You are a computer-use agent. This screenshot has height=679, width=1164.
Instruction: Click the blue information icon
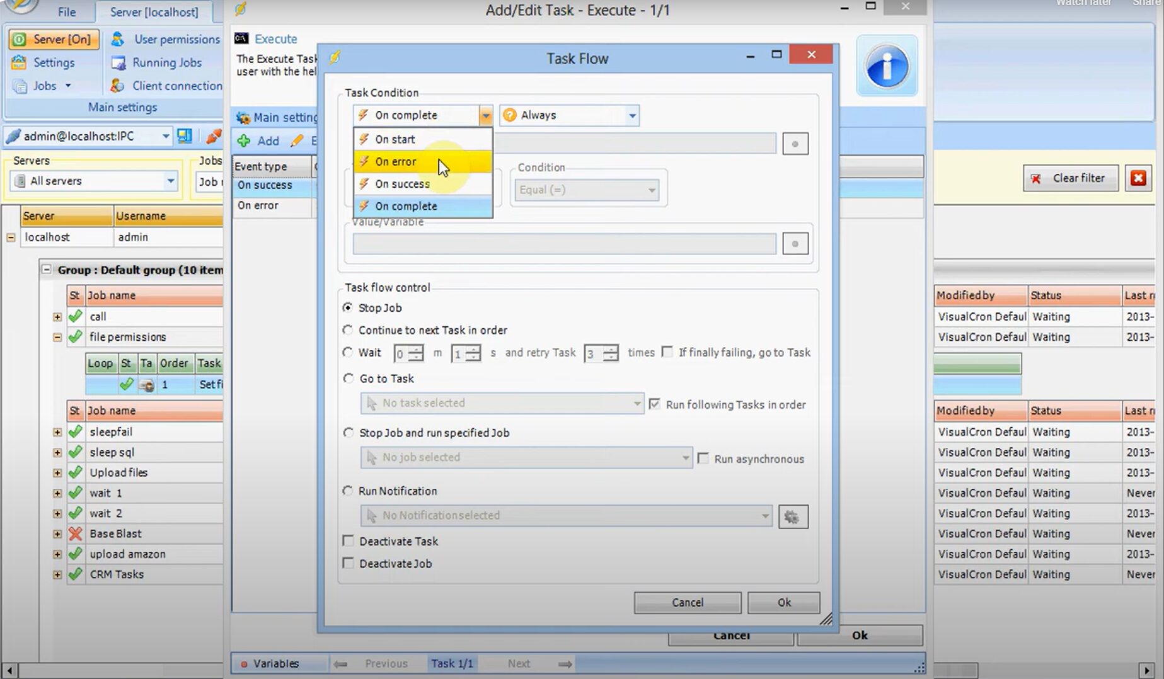(887, 66)
